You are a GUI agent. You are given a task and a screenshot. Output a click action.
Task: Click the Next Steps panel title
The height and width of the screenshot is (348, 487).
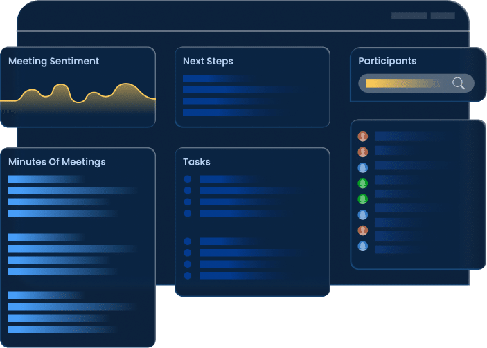(x=208, y=62)
